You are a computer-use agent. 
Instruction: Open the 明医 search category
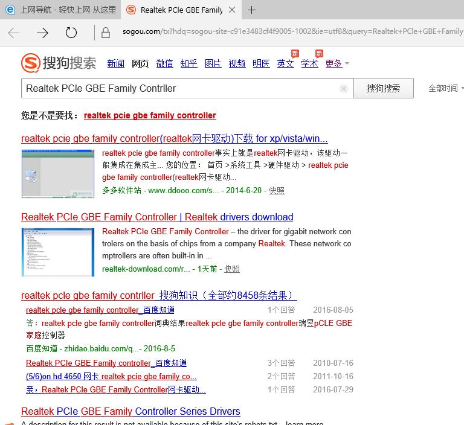click(261, 63)
